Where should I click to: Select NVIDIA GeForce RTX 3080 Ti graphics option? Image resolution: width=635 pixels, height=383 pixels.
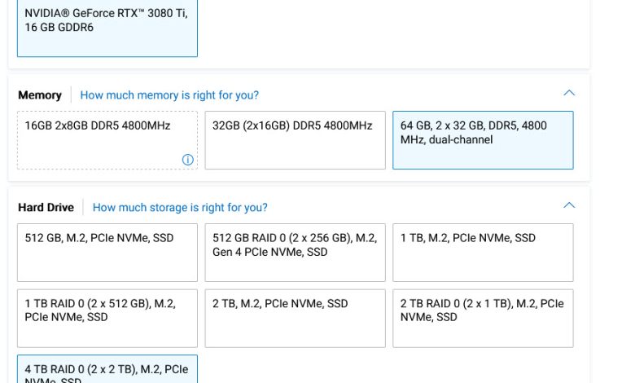pos(107,29)
